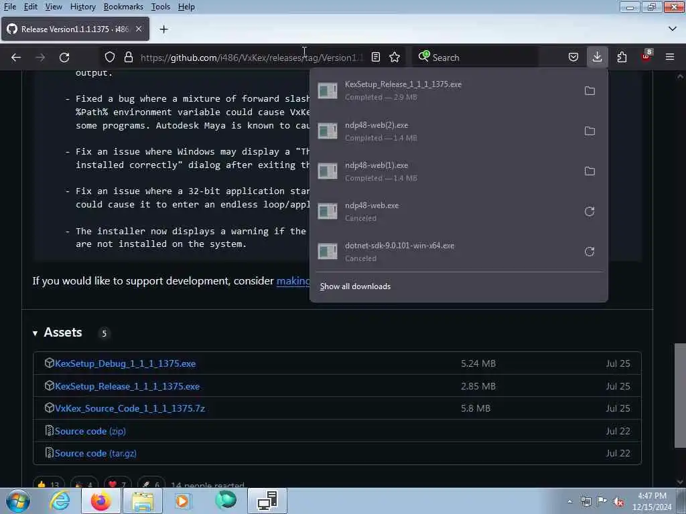Open clock showing 4:47 PM
686x514 pixels.
click(x=652, y=501)
